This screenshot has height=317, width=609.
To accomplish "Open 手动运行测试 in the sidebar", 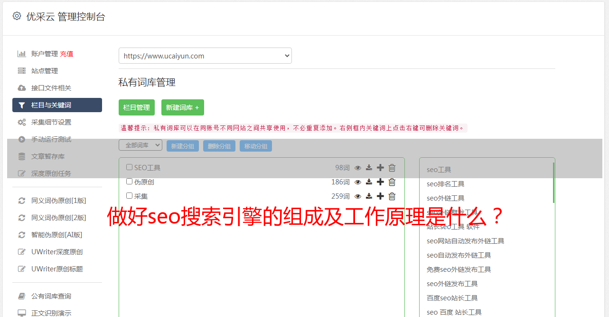I will (x=51, y=139).
